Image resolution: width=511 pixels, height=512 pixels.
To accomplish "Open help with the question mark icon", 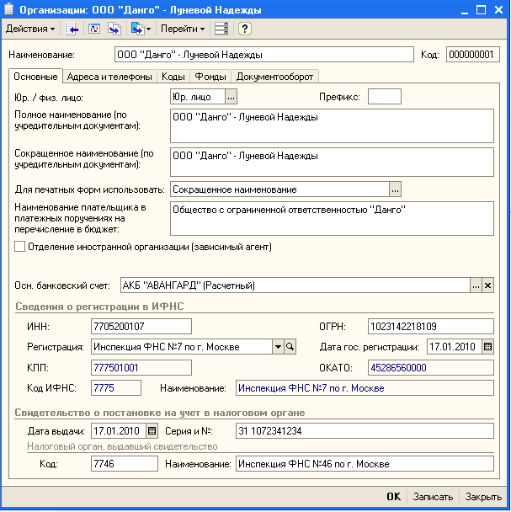I will pyautogui.click(x=244, y=29).
